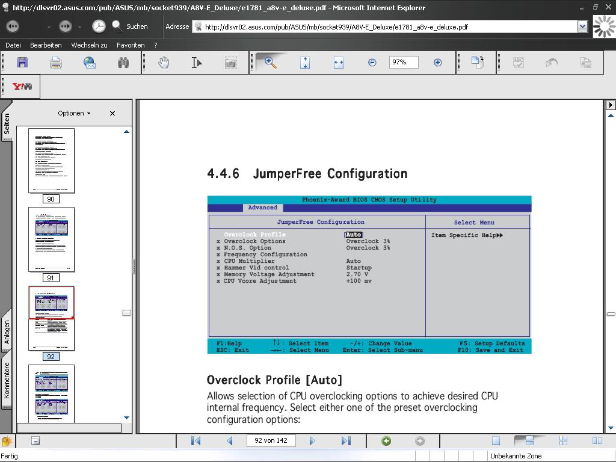The height and width of the screenshot is (462, 616).
Task: Switch to the Seiten side tab
Action: (7, 124)
